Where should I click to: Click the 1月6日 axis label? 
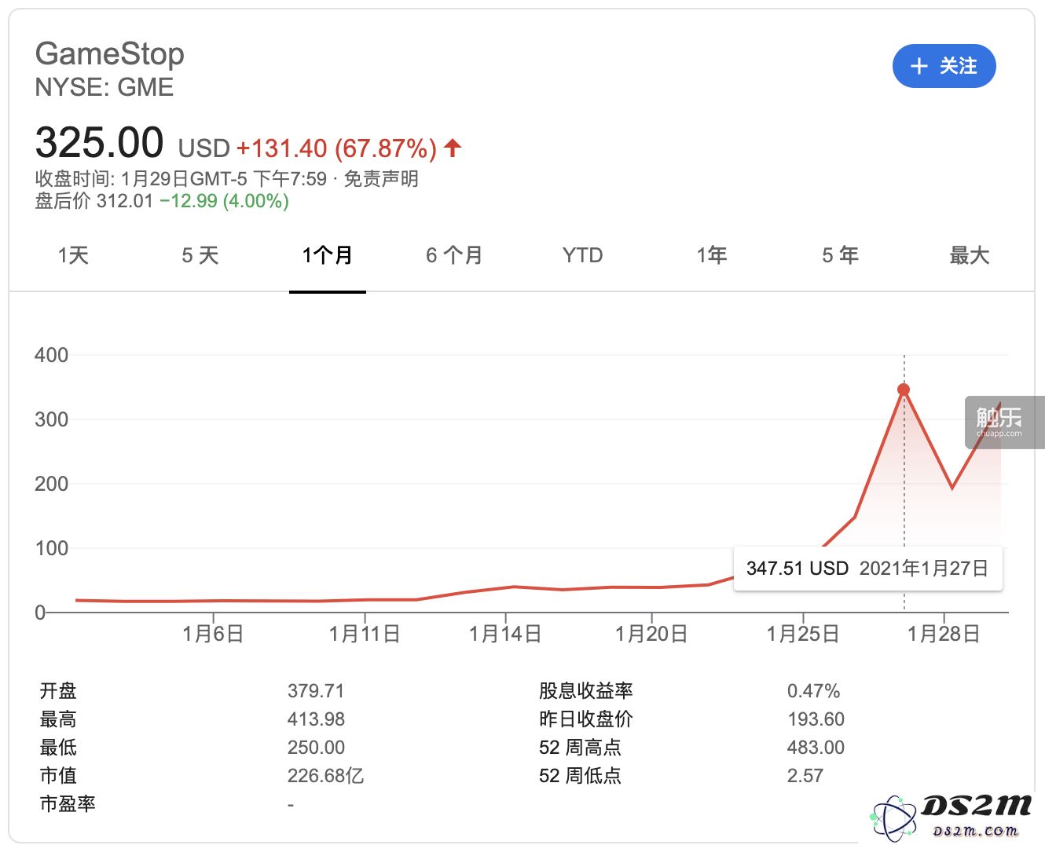(x=213, y=634)
